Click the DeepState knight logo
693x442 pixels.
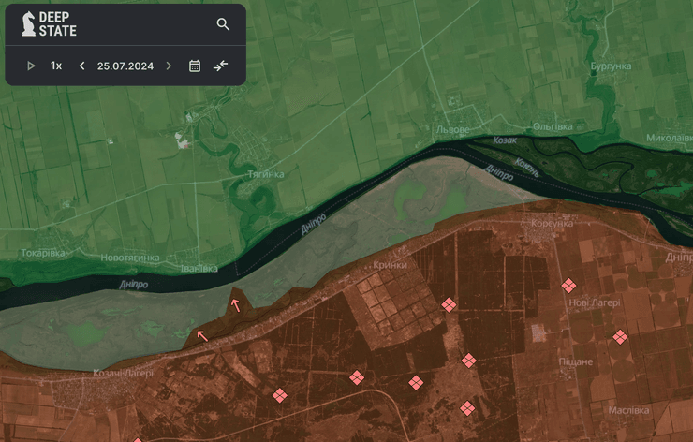[28, 24]
